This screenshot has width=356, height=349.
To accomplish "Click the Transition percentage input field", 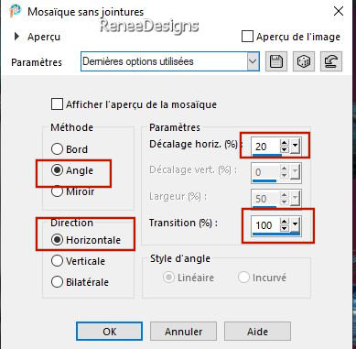I will [x=265, y=225].
